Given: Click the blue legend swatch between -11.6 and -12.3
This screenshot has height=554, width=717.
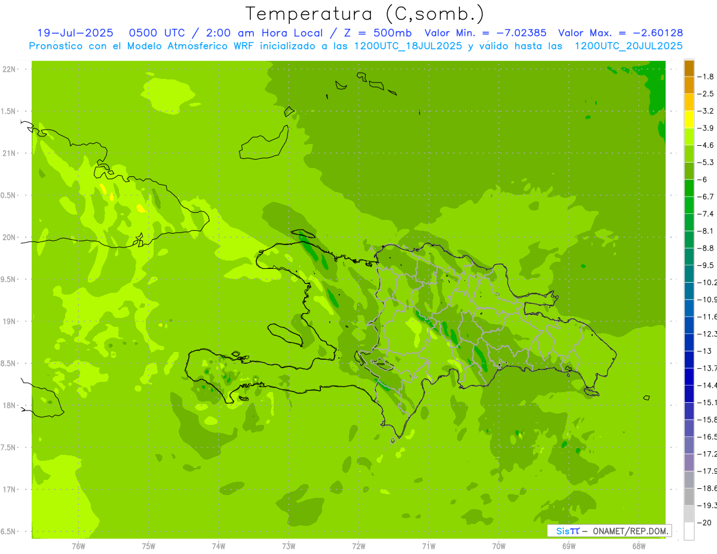Looking at the screenshot, I should (689, 325).
